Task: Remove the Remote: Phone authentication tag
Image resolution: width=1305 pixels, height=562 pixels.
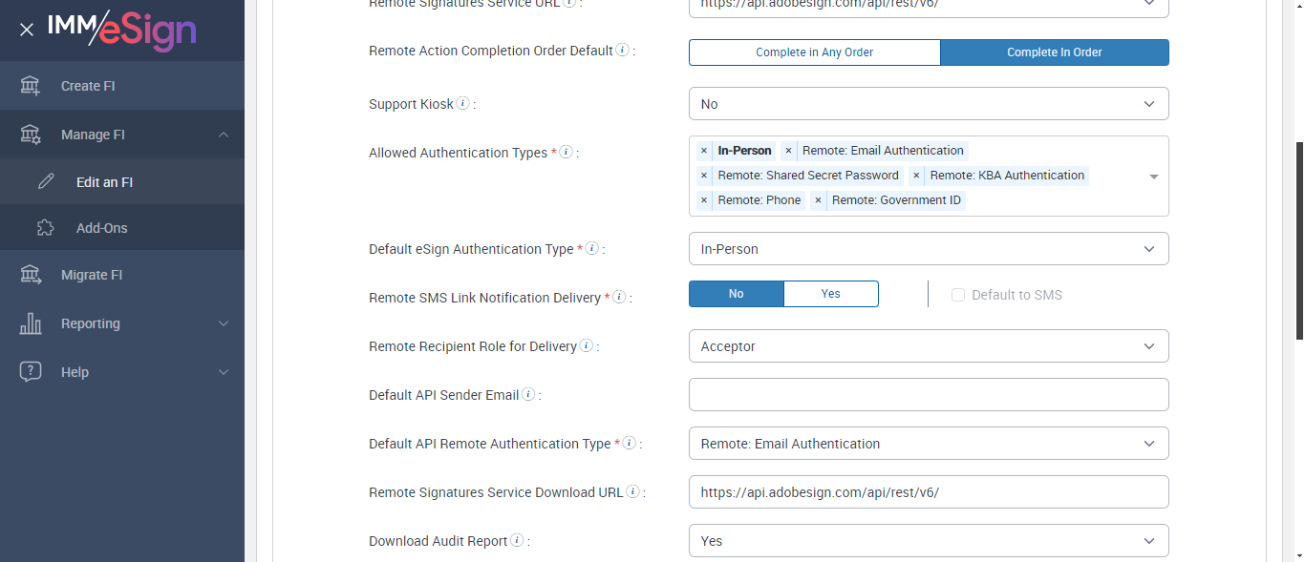Action: click(x=704, y=200)
